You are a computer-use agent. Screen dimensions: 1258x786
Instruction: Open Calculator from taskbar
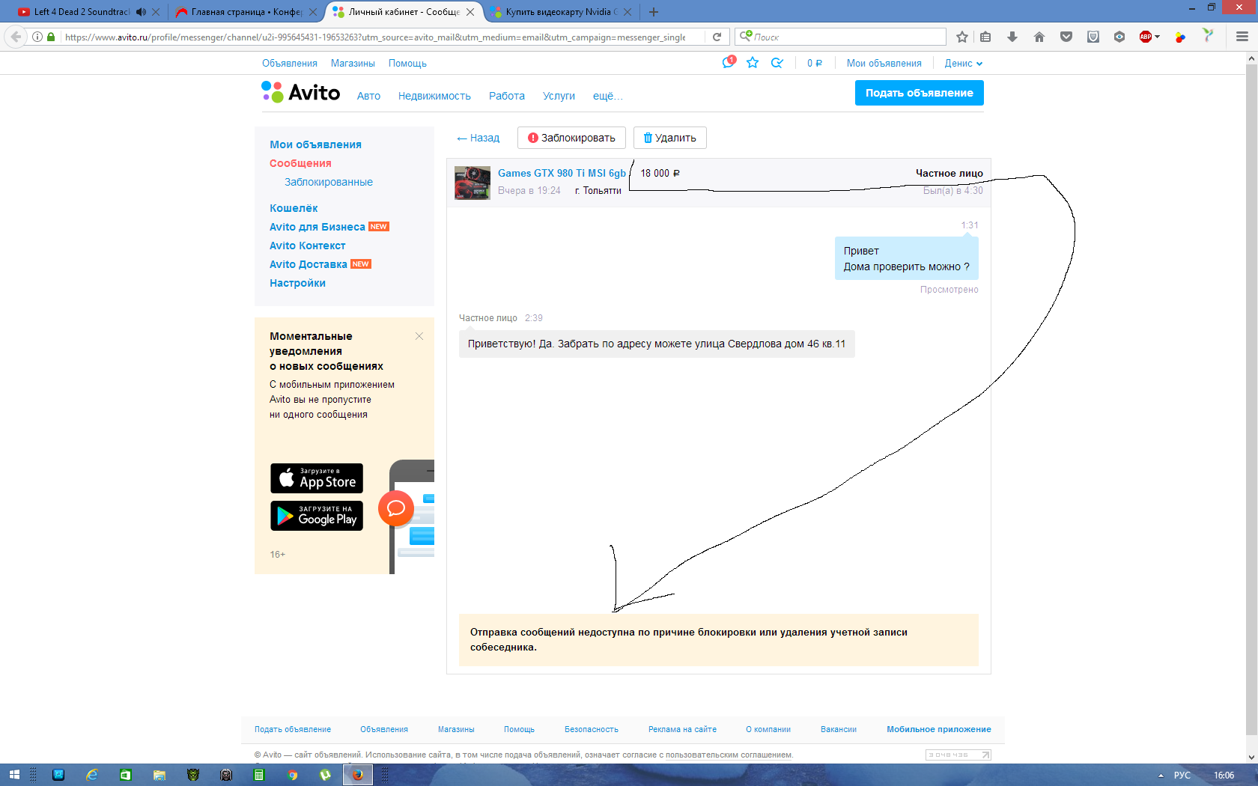(259, 775)
